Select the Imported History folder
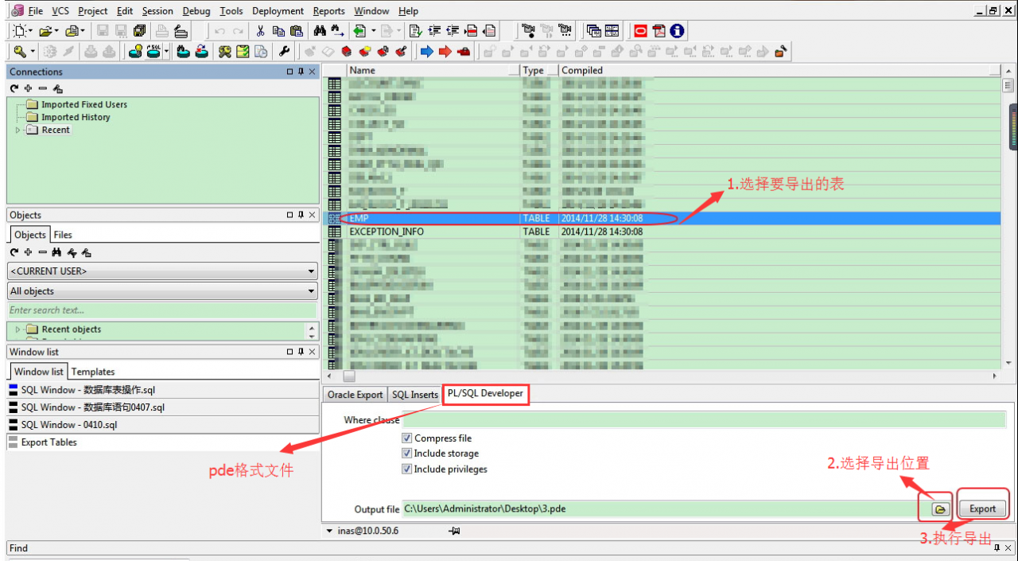 (76, 117)
